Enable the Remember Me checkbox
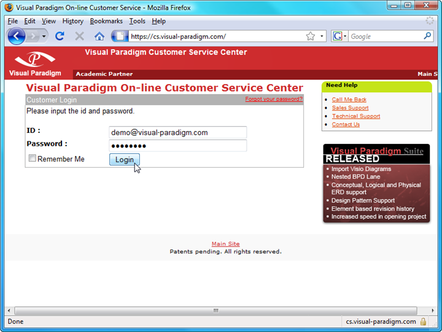This screenshot has height=332, width=442. click(x=33, y=158)
